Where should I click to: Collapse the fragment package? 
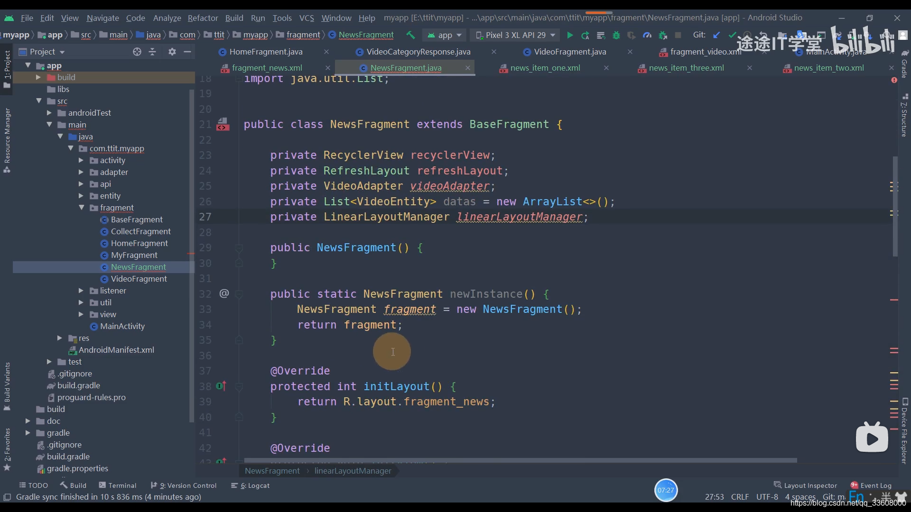(x=81, y=208)
